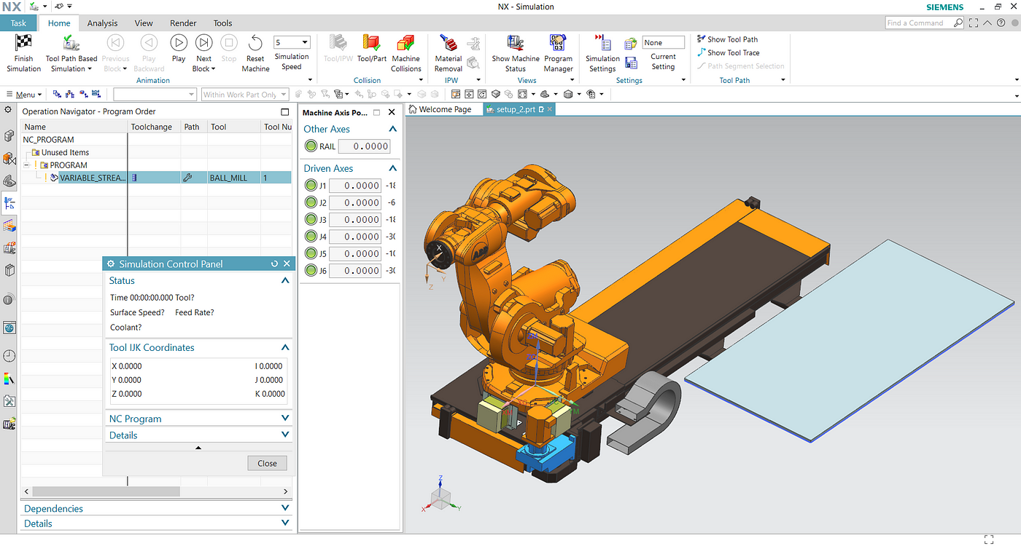This screenshot has height=546, width=1021.
Task: Open Simulation Speed dropdown showing 5
Action: (292, 43)
